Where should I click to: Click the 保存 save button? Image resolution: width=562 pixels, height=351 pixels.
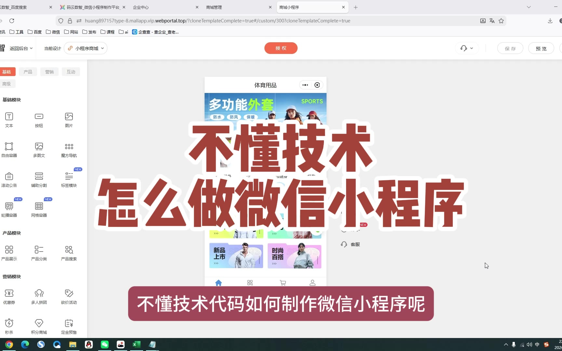point(510,48)
